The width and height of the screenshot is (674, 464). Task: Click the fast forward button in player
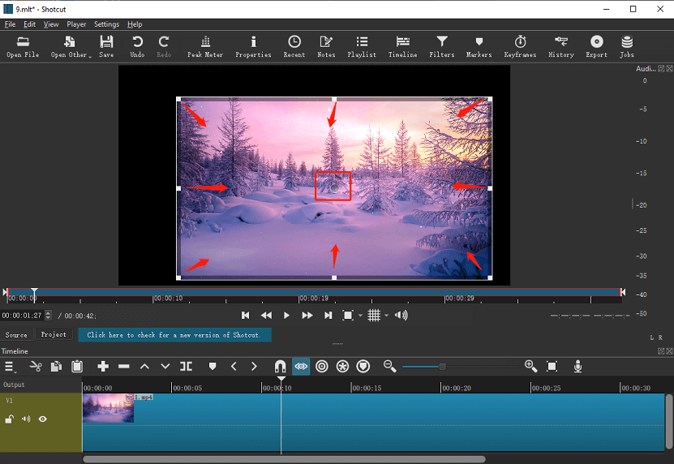(307, 316)
